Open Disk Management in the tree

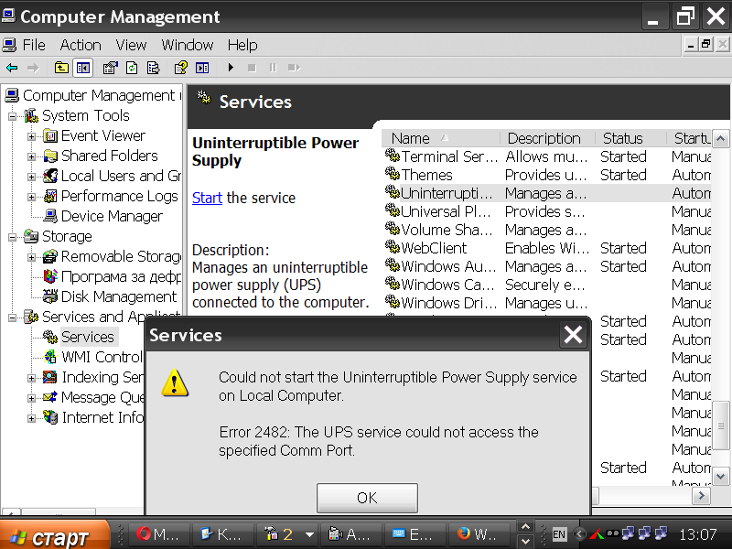(119, 296)
